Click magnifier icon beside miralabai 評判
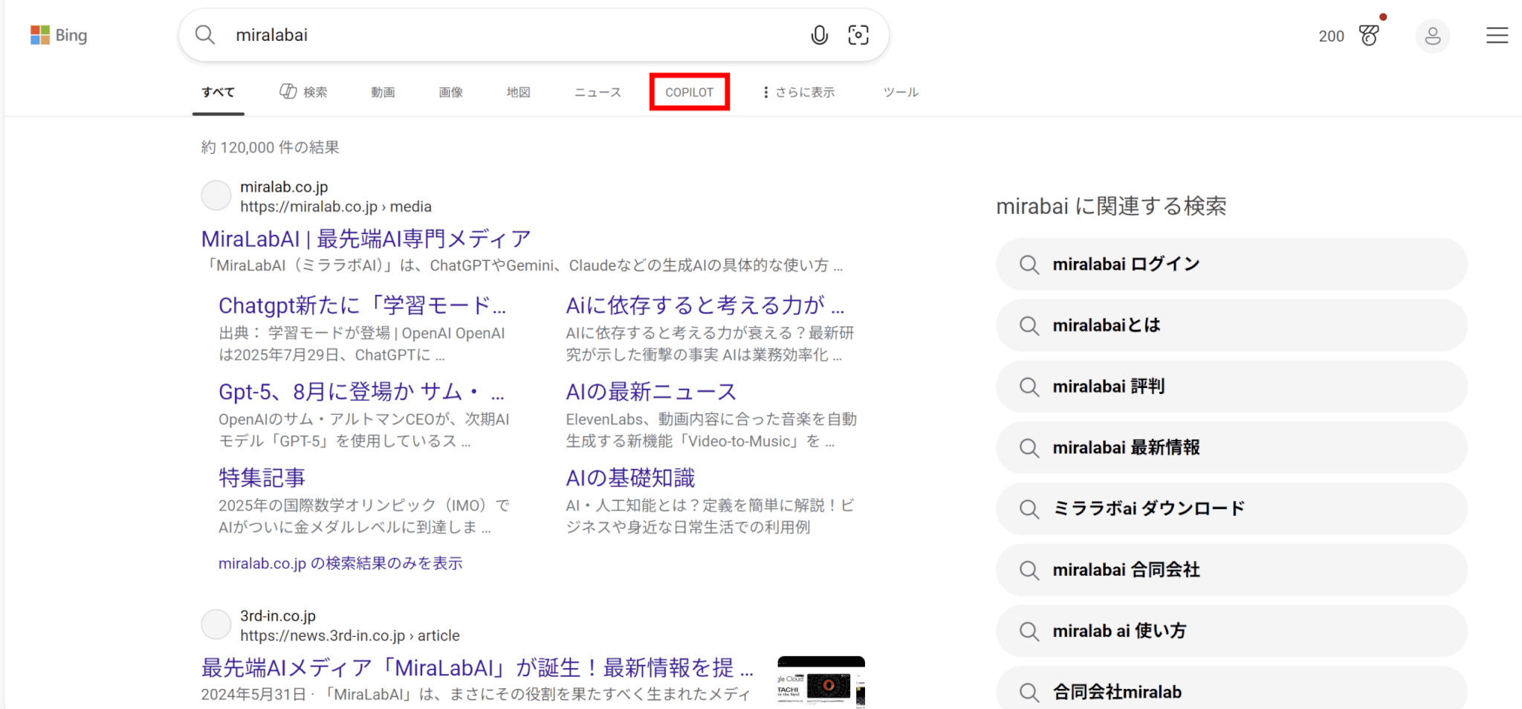The height and width of the screenshot is (709, 1522). [1029, 386]
